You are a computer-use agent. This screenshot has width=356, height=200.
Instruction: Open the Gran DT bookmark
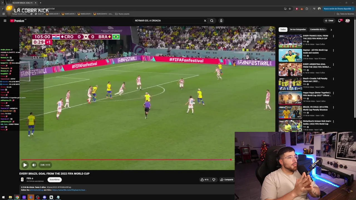click(39, 14)
